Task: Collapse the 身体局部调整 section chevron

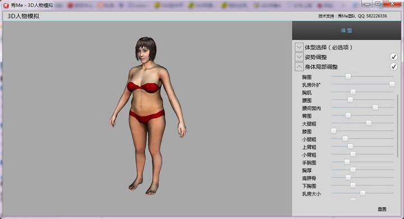Action: tap(299, 67)
